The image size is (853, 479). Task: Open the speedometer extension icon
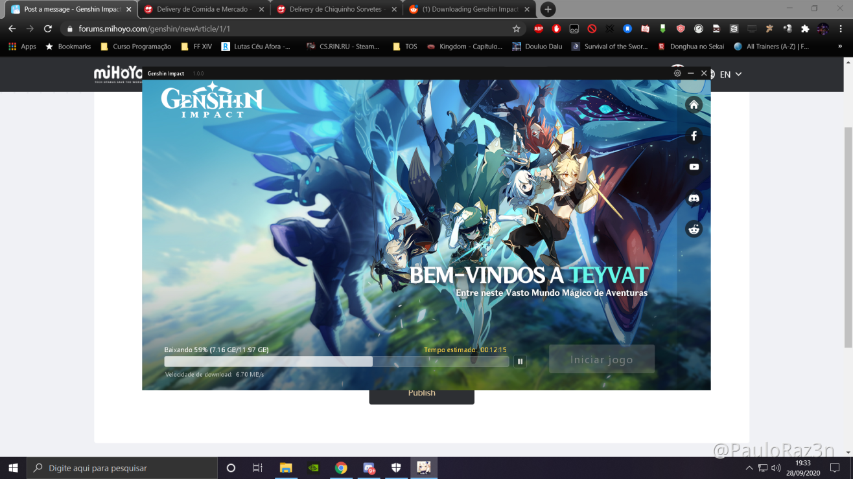698,28
